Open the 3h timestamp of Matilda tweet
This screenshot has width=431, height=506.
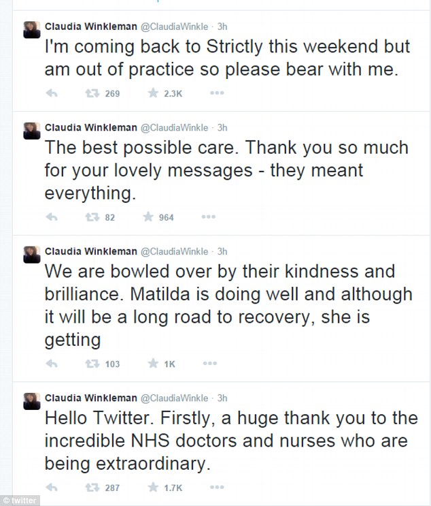coord(222,251)
